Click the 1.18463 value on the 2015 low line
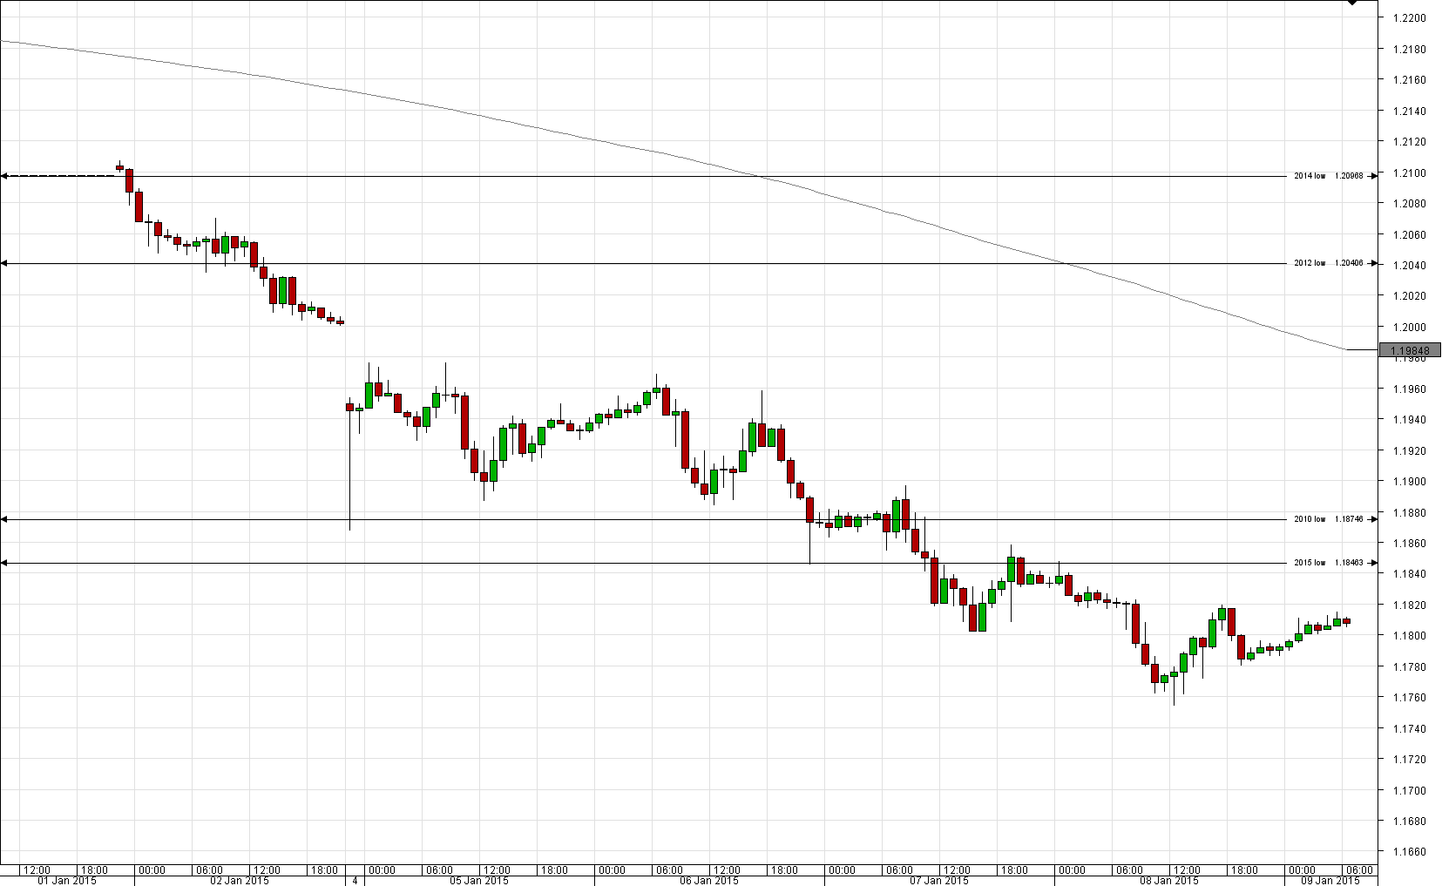 [x=1349, y=563]
